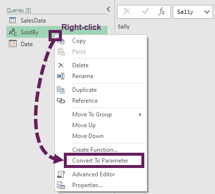
Task: Choose Delete from the context menu
Action: [101, 65]
